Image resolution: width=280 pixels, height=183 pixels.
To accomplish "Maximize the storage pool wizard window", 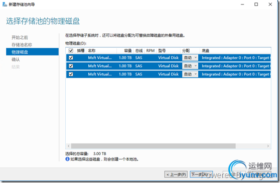I will (256, 4).
